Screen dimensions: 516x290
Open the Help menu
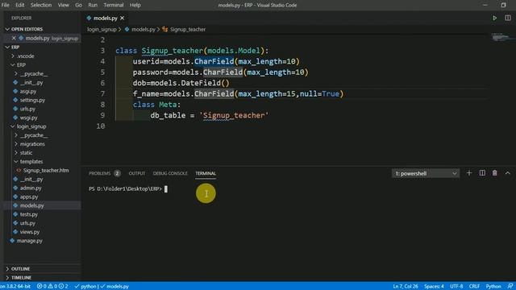click(x=135, y=5)
